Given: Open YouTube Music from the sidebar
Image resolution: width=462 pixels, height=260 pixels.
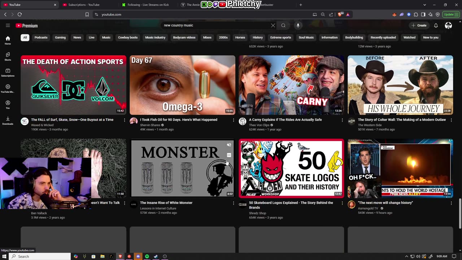Looking at the screenshot, I should (x=8, y=88).
